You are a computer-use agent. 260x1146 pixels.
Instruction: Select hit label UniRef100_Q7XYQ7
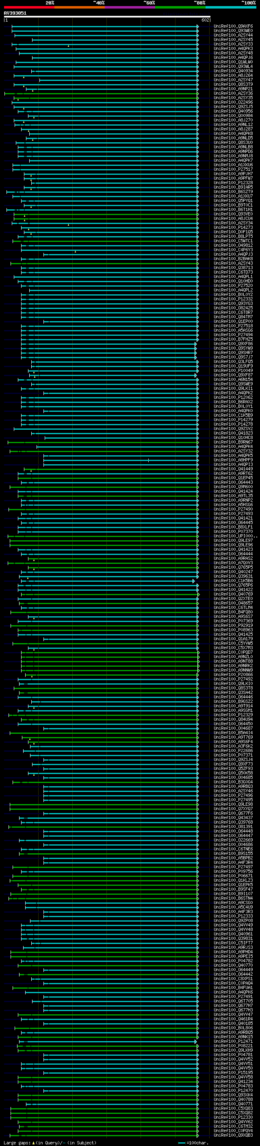233,809
